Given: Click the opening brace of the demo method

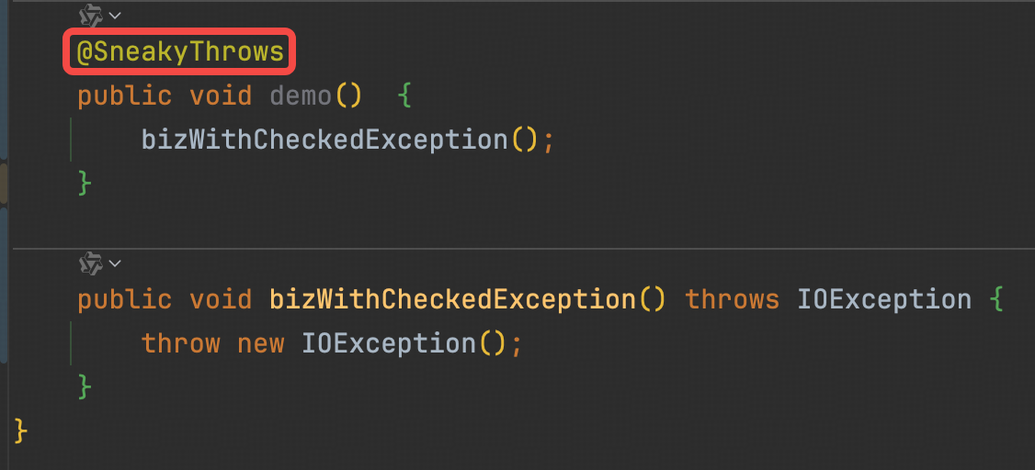Looking at the screenshot, I should pyautogui.click(x=405, y=97).
